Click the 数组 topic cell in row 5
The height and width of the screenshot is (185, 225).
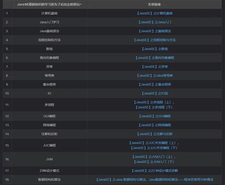pyautogui.click(x=49, y=49)
